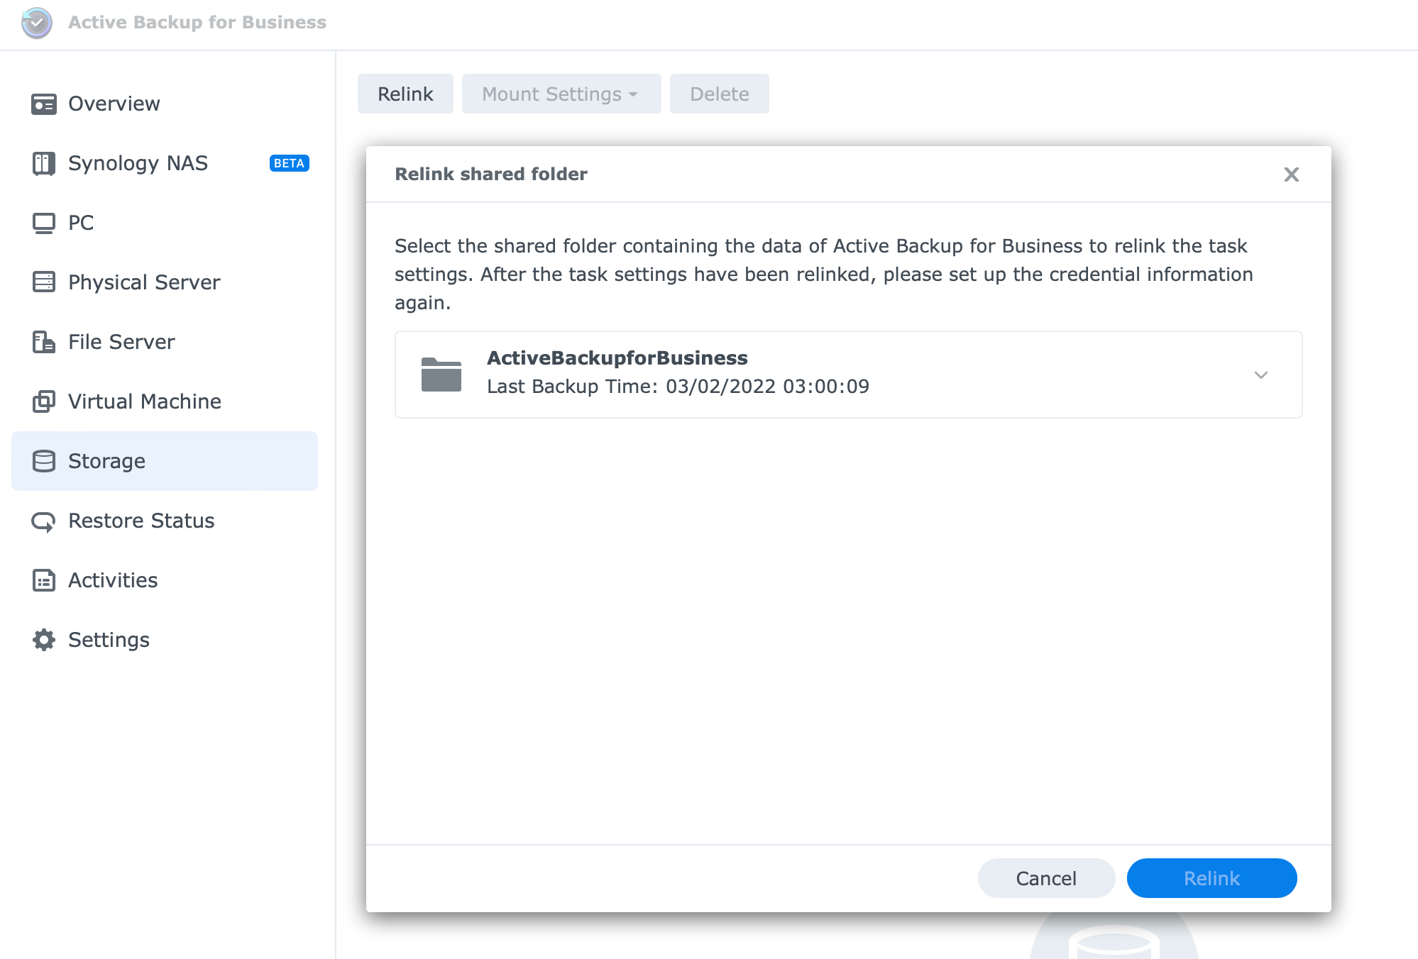Screen dimensions: 1418x959
Task: View Restore Status page
Action: [165, 521]
